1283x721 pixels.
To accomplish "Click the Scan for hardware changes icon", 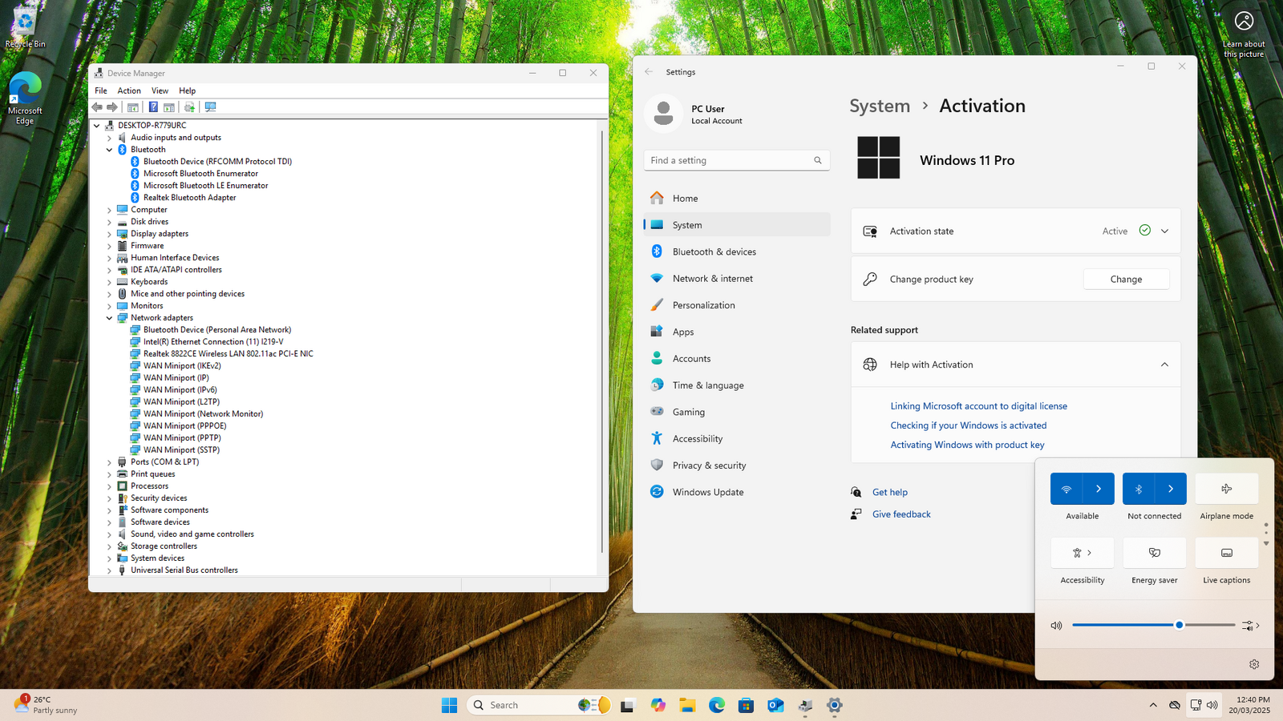I will coord(210,107).
